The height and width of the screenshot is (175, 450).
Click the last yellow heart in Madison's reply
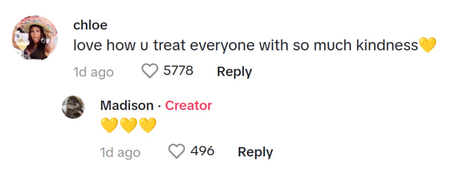coord(147,125)
